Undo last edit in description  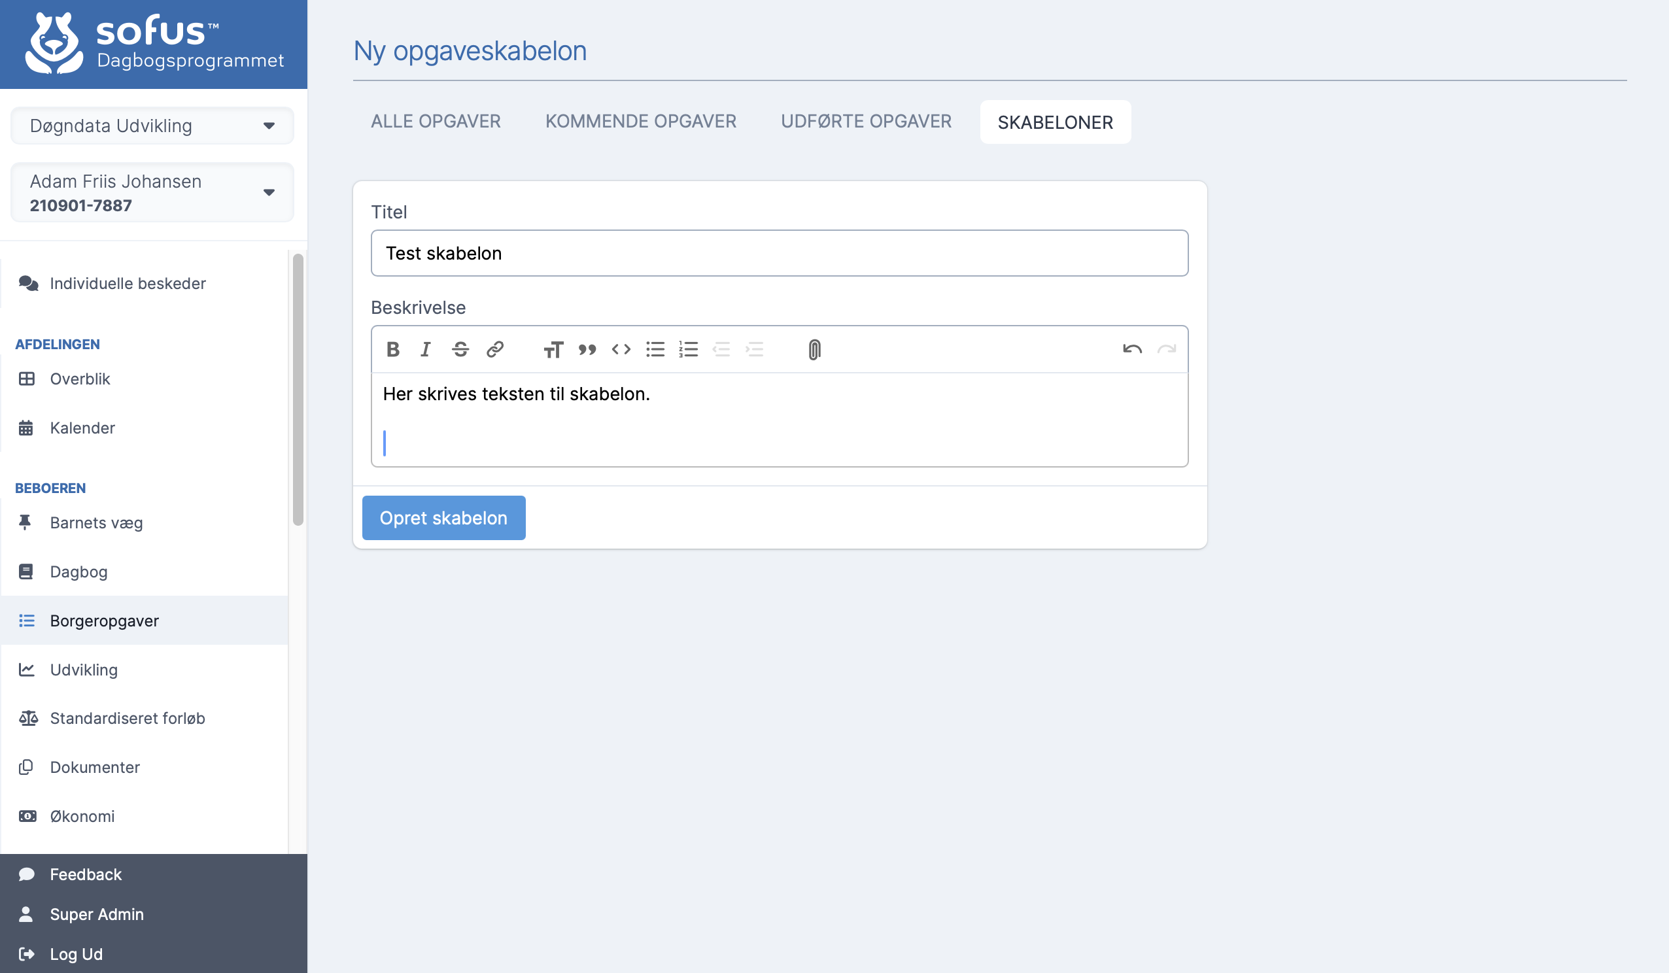1132,349
